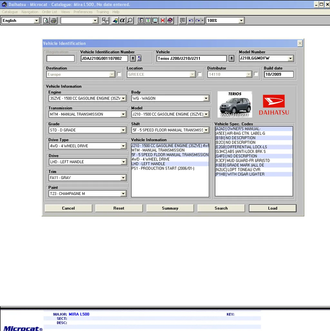Expand the Transmission dropdown
The height and width of the screenshot is (331, 330).
[x=123, y=114]
